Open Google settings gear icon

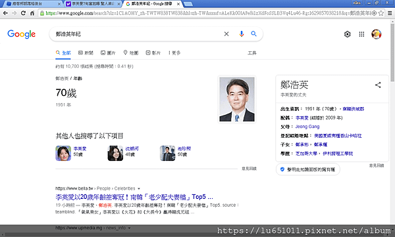(x=348, y=34)
